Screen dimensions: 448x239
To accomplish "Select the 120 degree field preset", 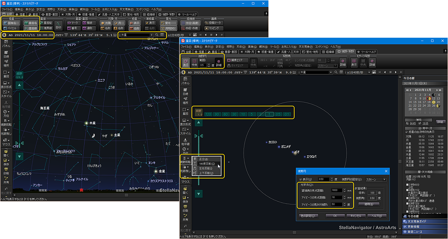I will pyautogui.click(x=208, y=114).
